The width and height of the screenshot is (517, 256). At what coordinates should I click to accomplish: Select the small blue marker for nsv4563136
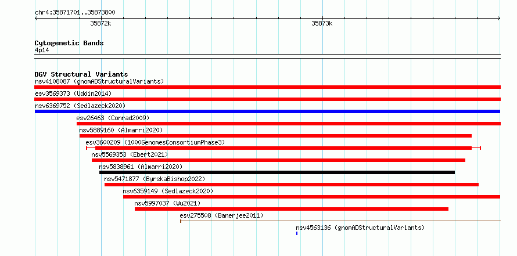[297, 233]
